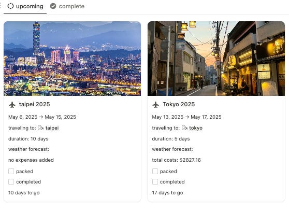Open the Tokyo 2025 trip title
Viewport: 289px width, 212px height.
pyautogui.click(x=179, y=104)
